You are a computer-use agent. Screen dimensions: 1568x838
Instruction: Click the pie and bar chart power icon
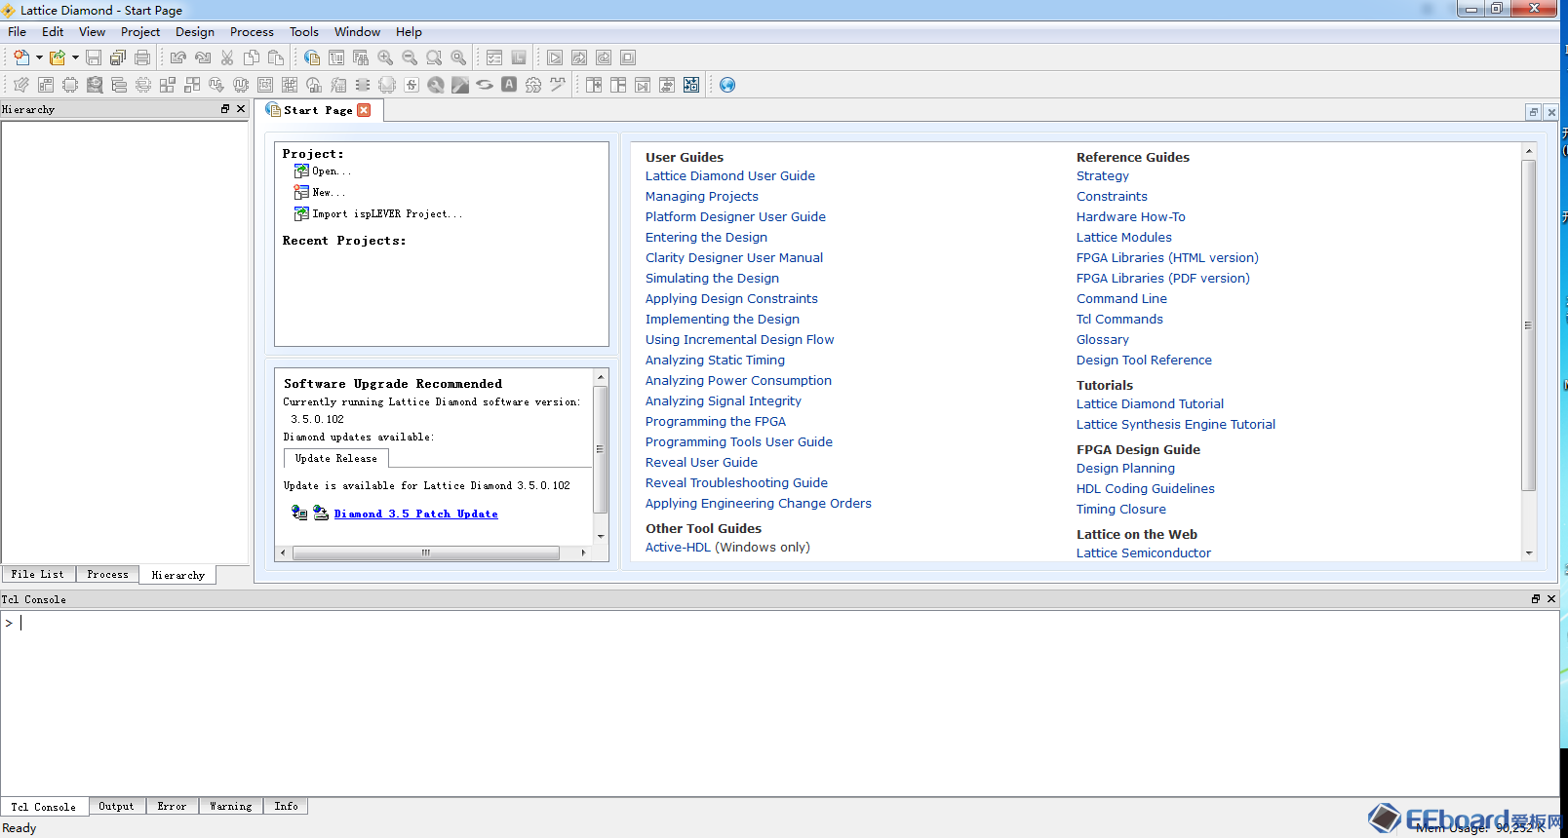[314, 85]
